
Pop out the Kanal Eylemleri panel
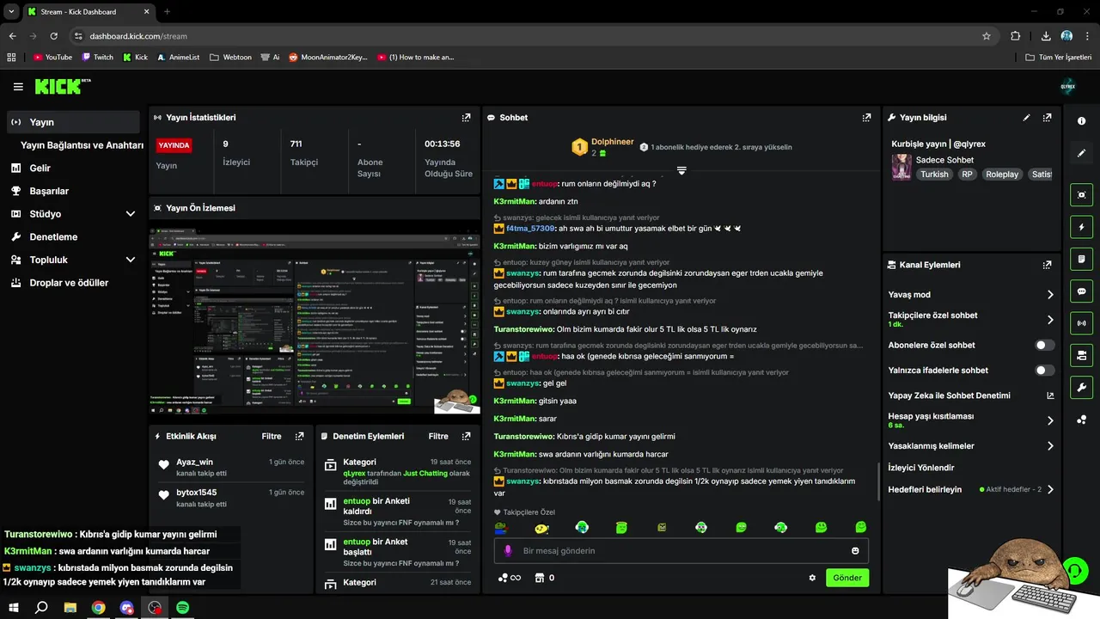tap(1047, 265)
